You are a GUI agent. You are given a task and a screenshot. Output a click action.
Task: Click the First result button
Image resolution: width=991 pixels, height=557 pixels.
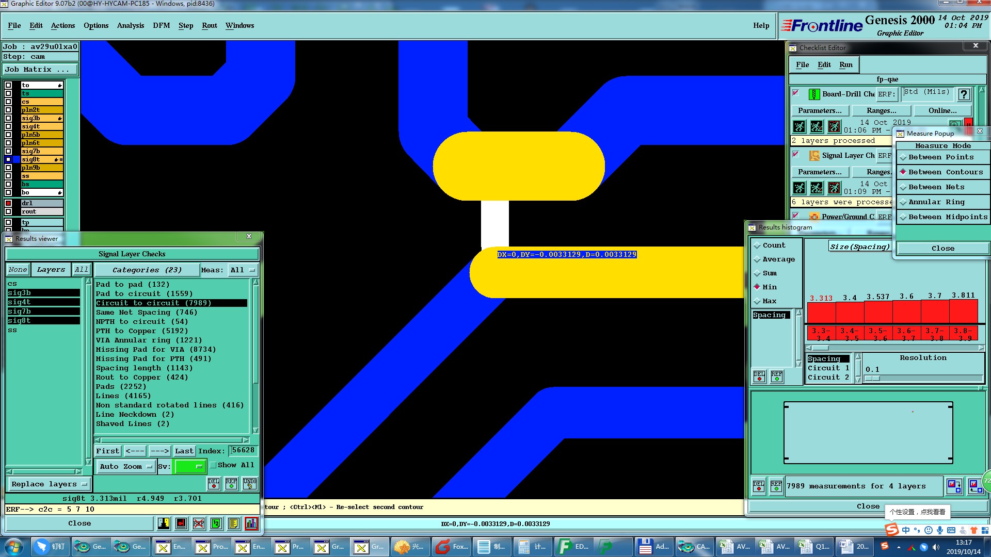(x=107, y=451)
